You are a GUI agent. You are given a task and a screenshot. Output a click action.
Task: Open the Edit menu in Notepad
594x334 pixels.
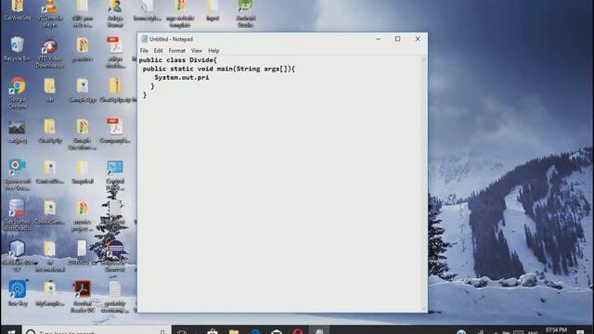coord(158,50)
